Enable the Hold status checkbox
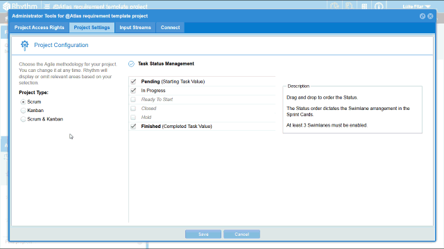444x249 pixels. (133, 117)
